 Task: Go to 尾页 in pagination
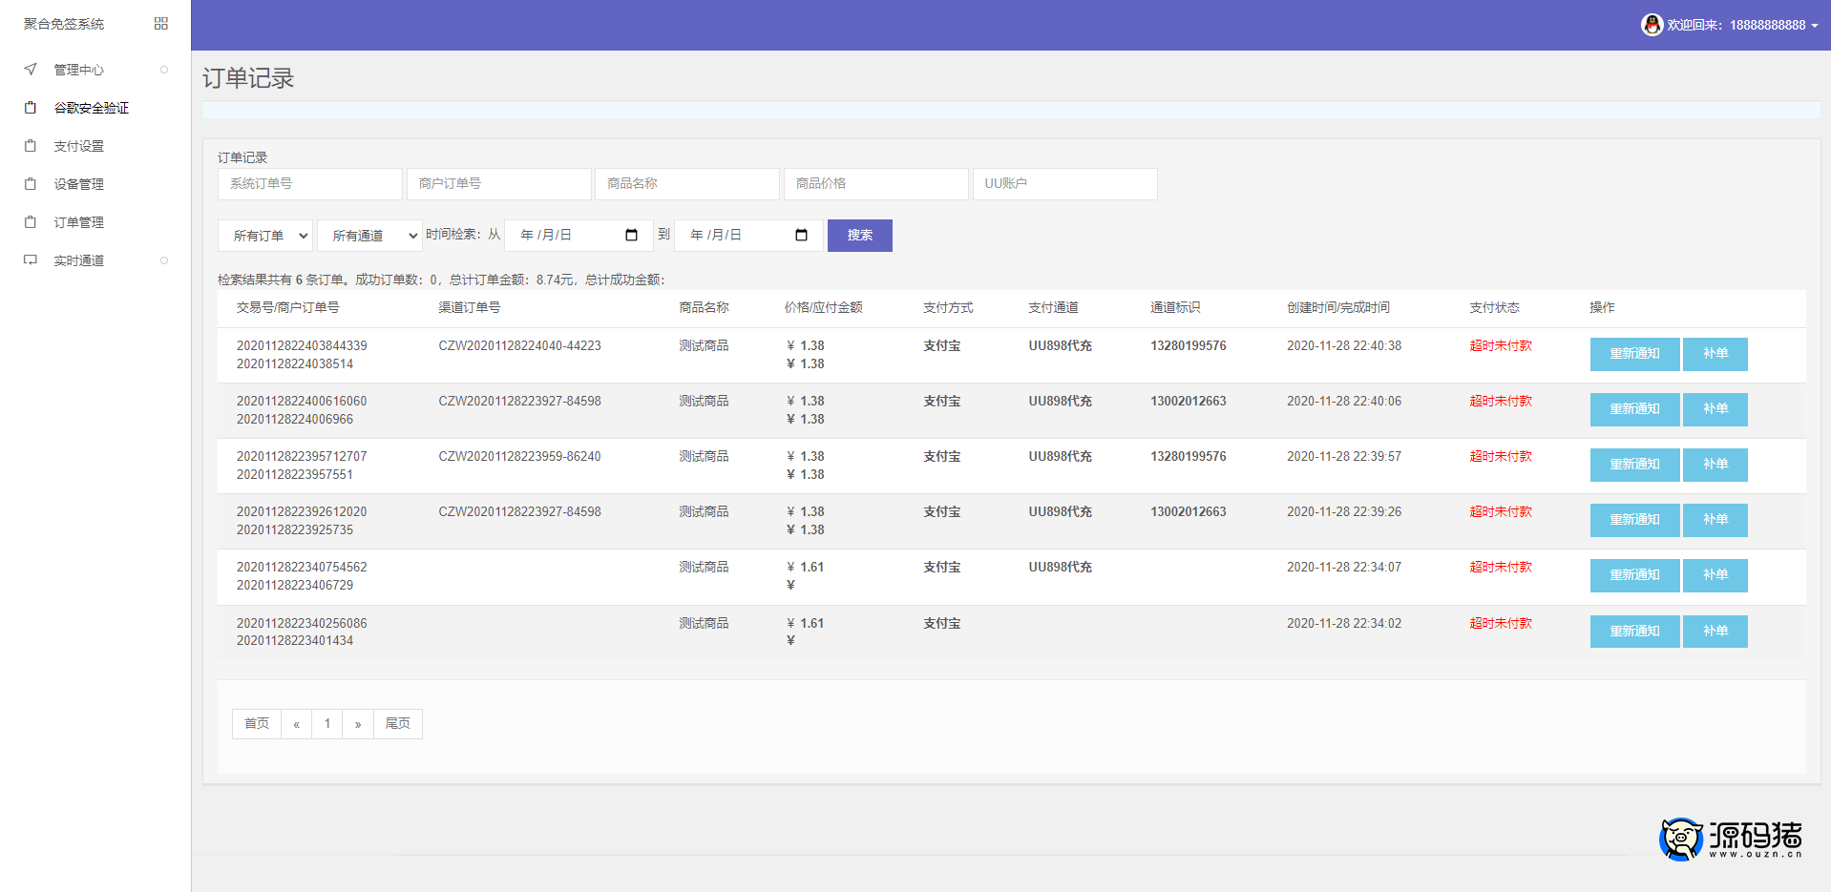tap(397, 724)
